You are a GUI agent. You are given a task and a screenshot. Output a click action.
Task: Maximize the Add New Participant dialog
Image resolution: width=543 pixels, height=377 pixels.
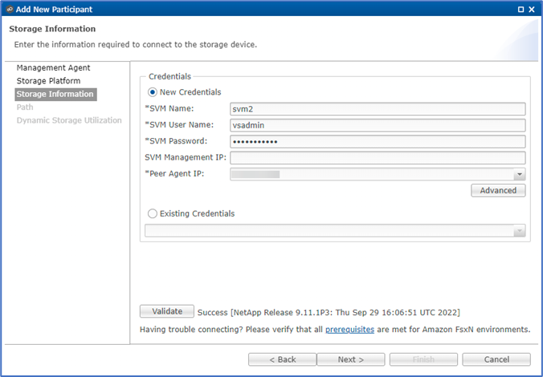pos(520,10)
